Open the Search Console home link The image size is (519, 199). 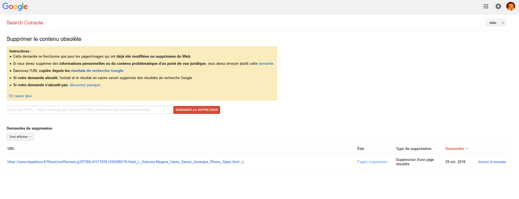point(25,23)
